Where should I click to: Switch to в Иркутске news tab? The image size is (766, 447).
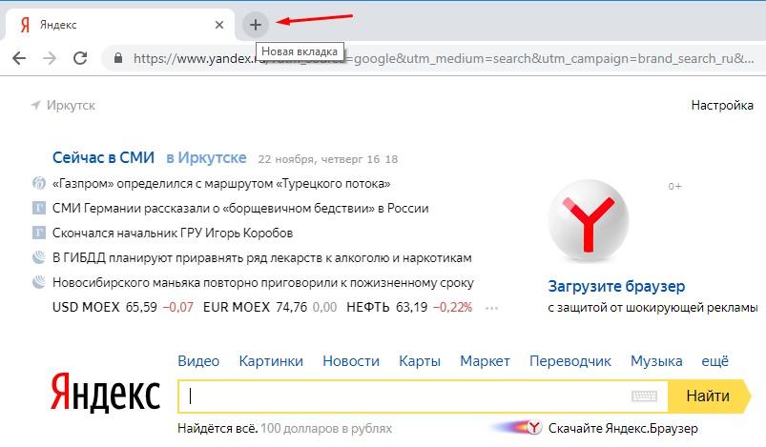(206, 157)
